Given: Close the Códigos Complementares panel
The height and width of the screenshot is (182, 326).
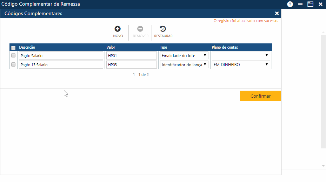Looking at the screenshot, I should pyautogui.click(x=277, y=13).
